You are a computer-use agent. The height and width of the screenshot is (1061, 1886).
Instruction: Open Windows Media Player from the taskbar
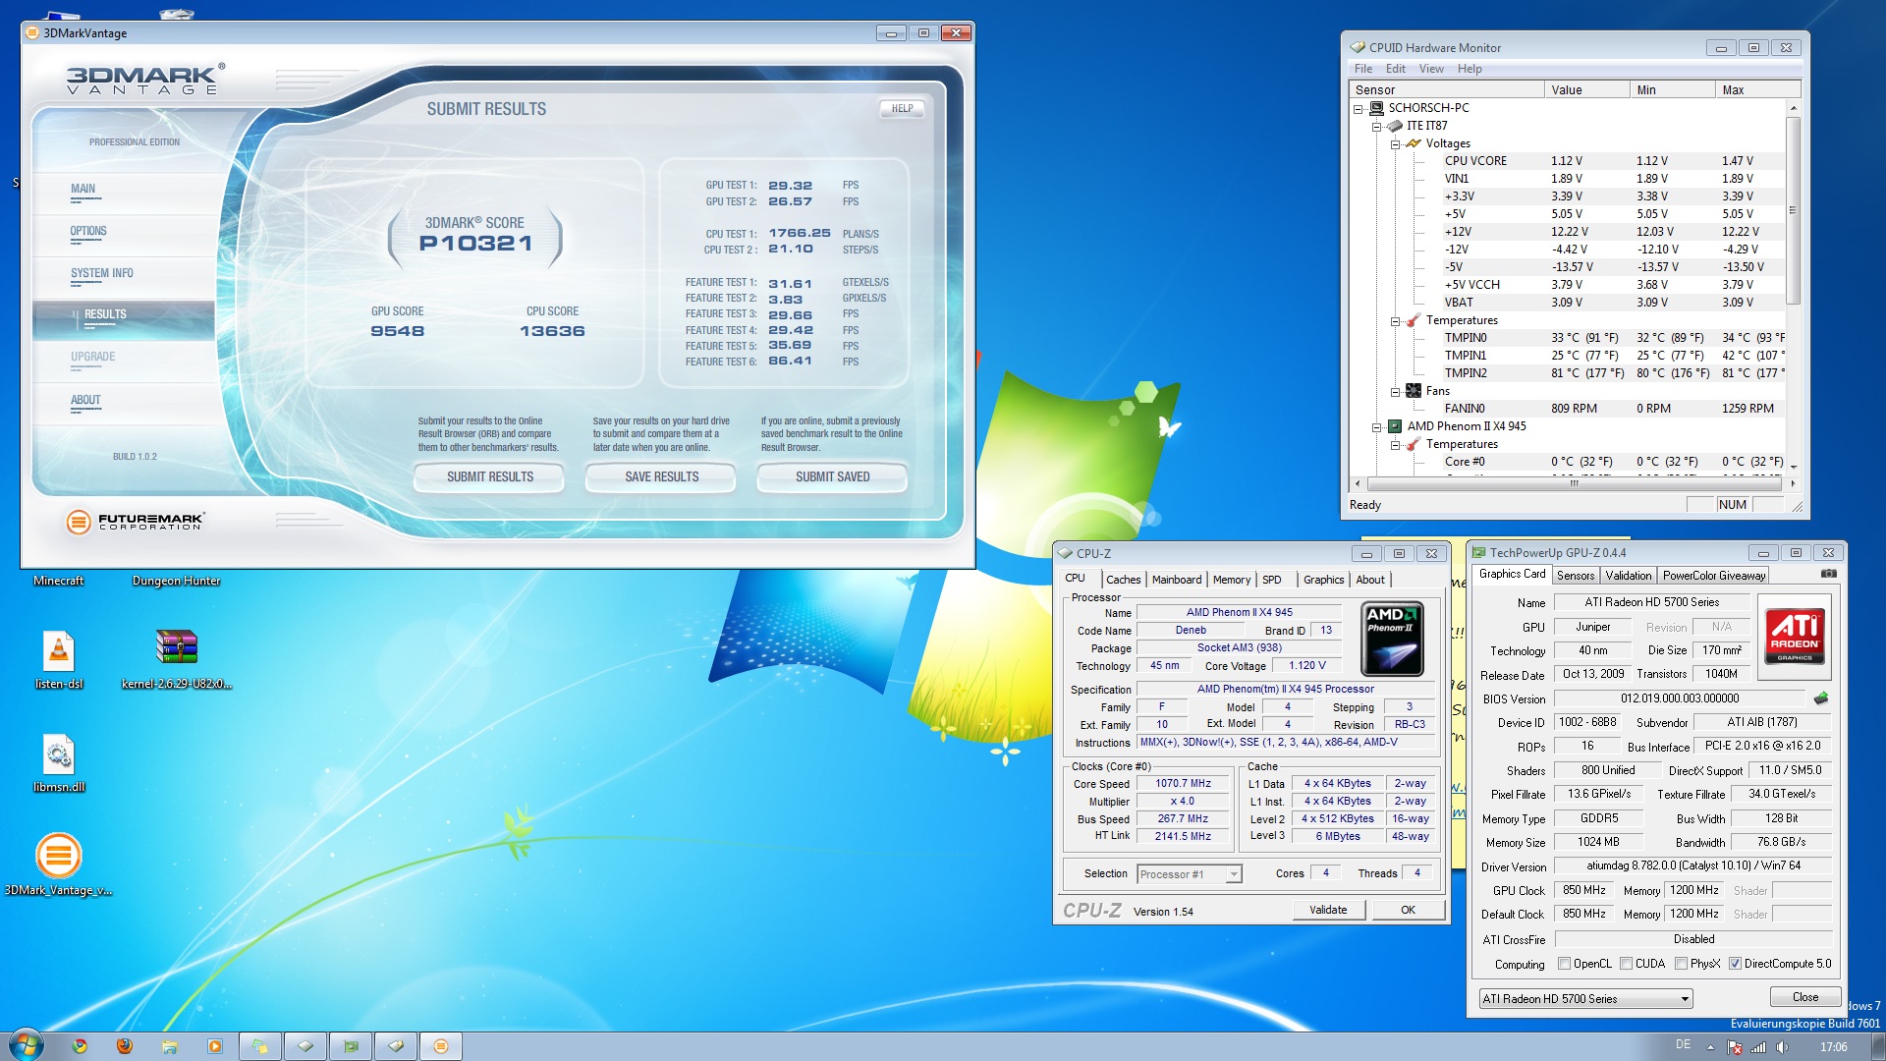click(215, 1046)
